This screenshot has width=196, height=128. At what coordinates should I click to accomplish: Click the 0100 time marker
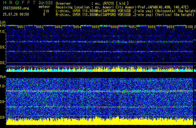(x=189, y=27)
